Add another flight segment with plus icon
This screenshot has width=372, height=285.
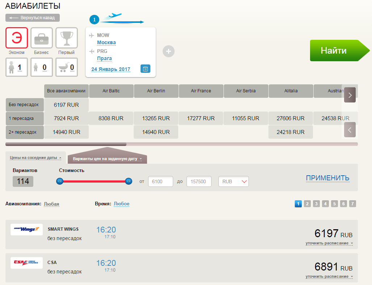(x=168, y=51)
